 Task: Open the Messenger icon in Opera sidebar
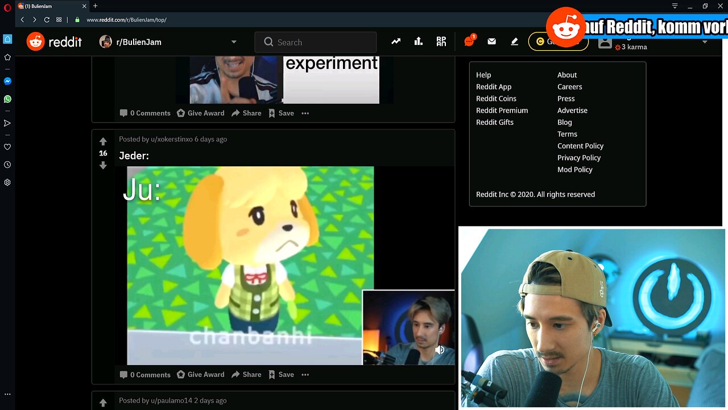[7, 81]
